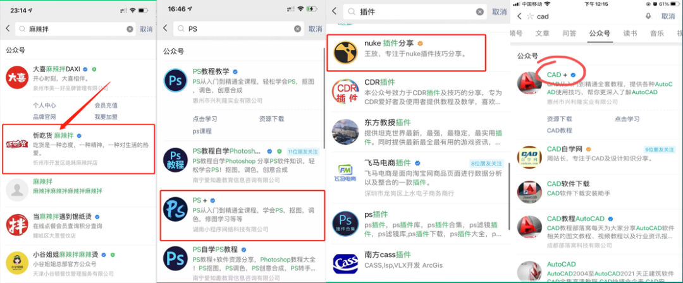Tap 取消 beside the PS search
Image resolution: width=683 pixels, height=283 pixels.
[316, 28]
